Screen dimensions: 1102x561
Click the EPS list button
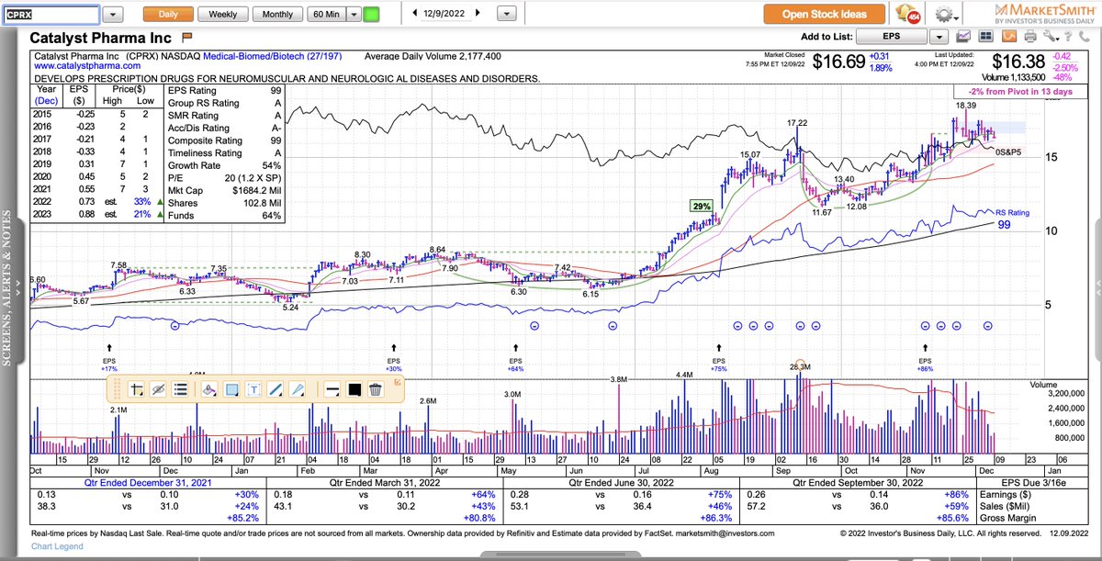(891, 38)
